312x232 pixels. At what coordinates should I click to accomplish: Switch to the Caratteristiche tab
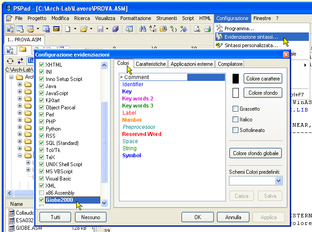click(x=150, y=64)
